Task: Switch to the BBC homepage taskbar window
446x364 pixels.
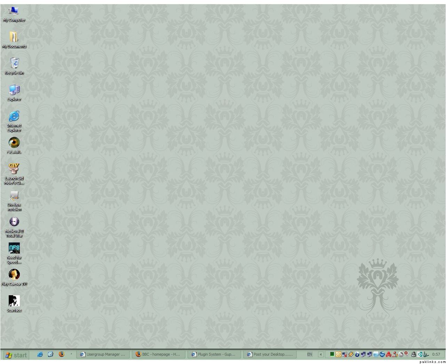Action: pos(159,355)
